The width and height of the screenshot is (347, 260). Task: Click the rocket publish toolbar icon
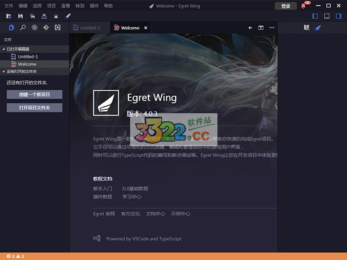tap(68, 16)
